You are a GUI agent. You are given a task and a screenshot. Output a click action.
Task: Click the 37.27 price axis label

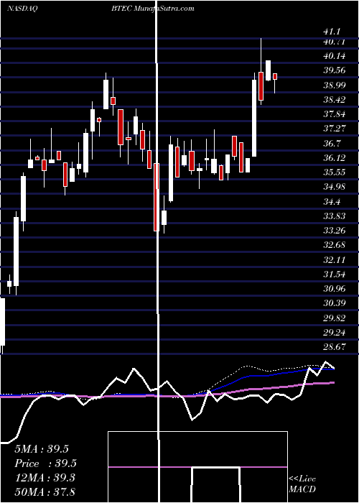click(x=335, y=129)
